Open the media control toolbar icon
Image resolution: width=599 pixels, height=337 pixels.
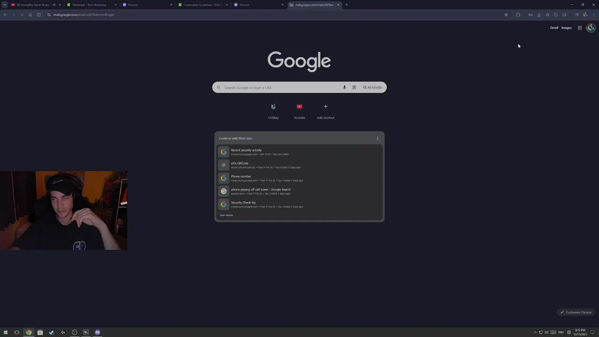(577, 15)
